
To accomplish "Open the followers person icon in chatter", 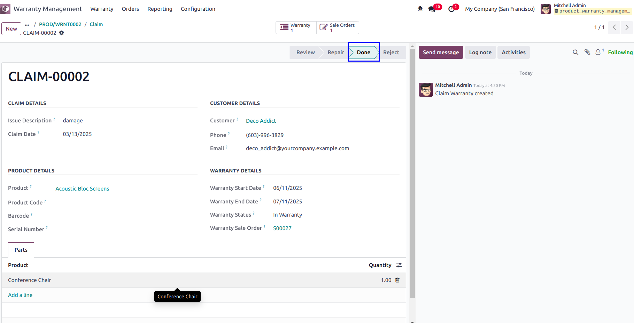I will click(x=599, y=52).
